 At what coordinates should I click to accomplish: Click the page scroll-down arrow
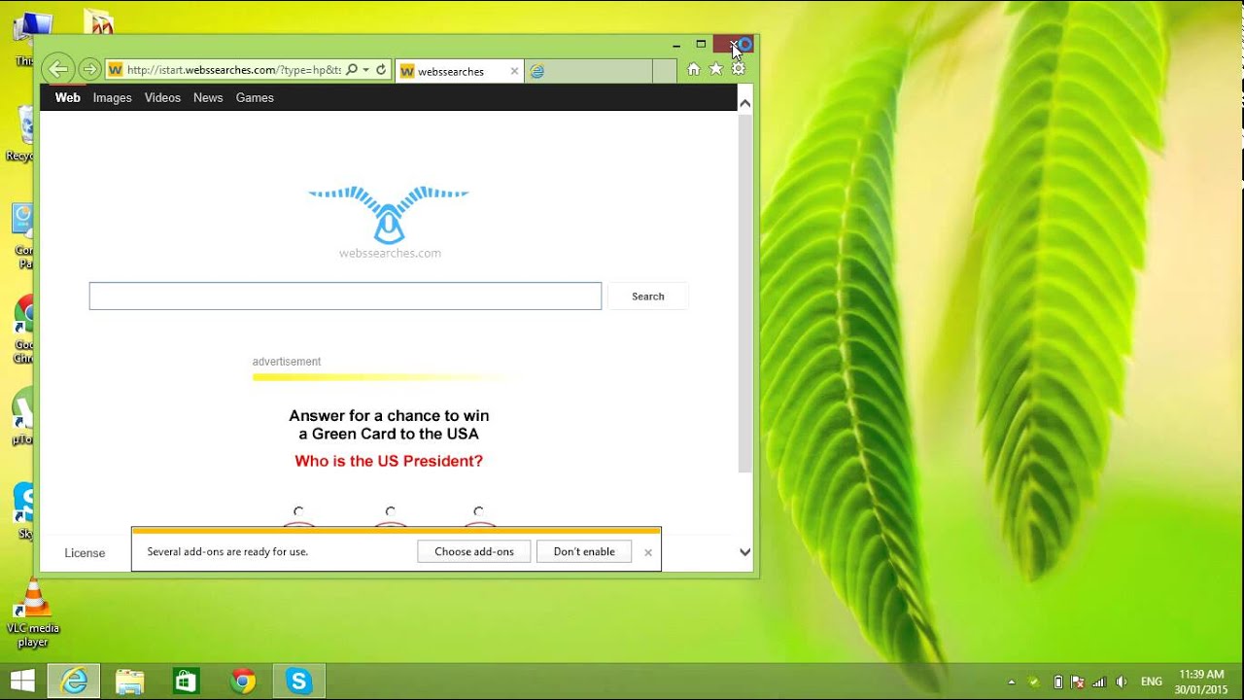[x=745, y=552]
